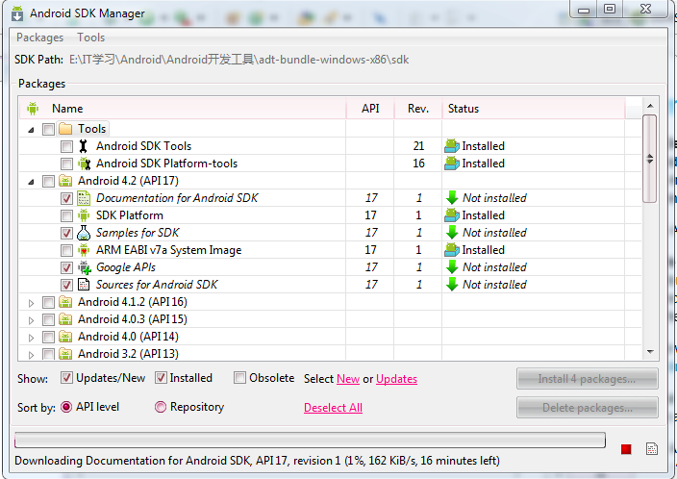Viewport: 677px width, 479px height.
Task: Click the Status column header
Action: 534,108
